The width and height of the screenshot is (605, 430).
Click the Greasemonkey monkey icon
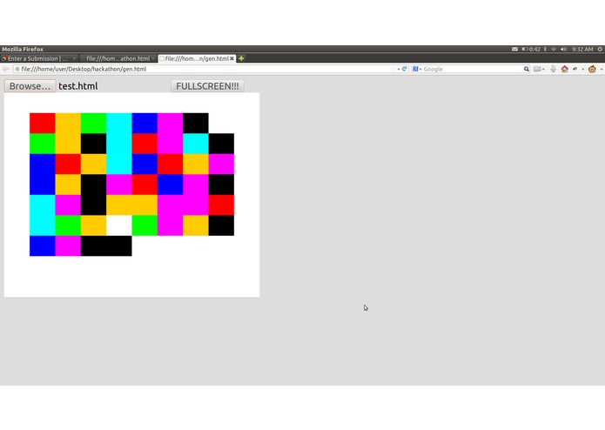(592, 69)
